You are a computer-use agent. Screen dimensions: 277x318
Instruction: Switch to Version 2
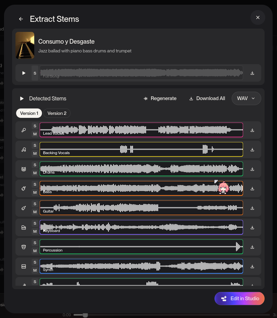click(x=57, y=113)
